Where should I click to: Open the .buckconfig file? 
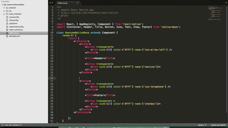[x=14, y=17]
